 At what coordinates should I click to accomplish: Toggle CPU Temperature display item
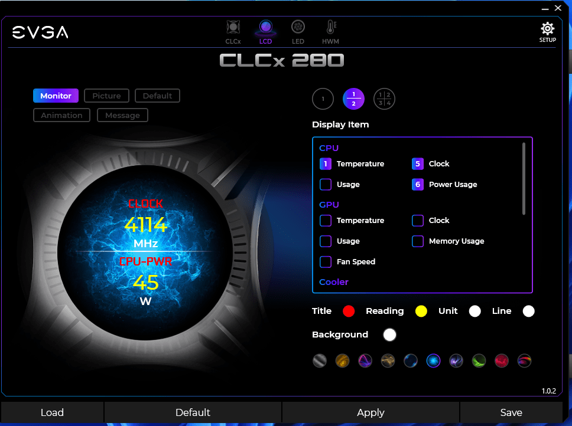[326, 164]
